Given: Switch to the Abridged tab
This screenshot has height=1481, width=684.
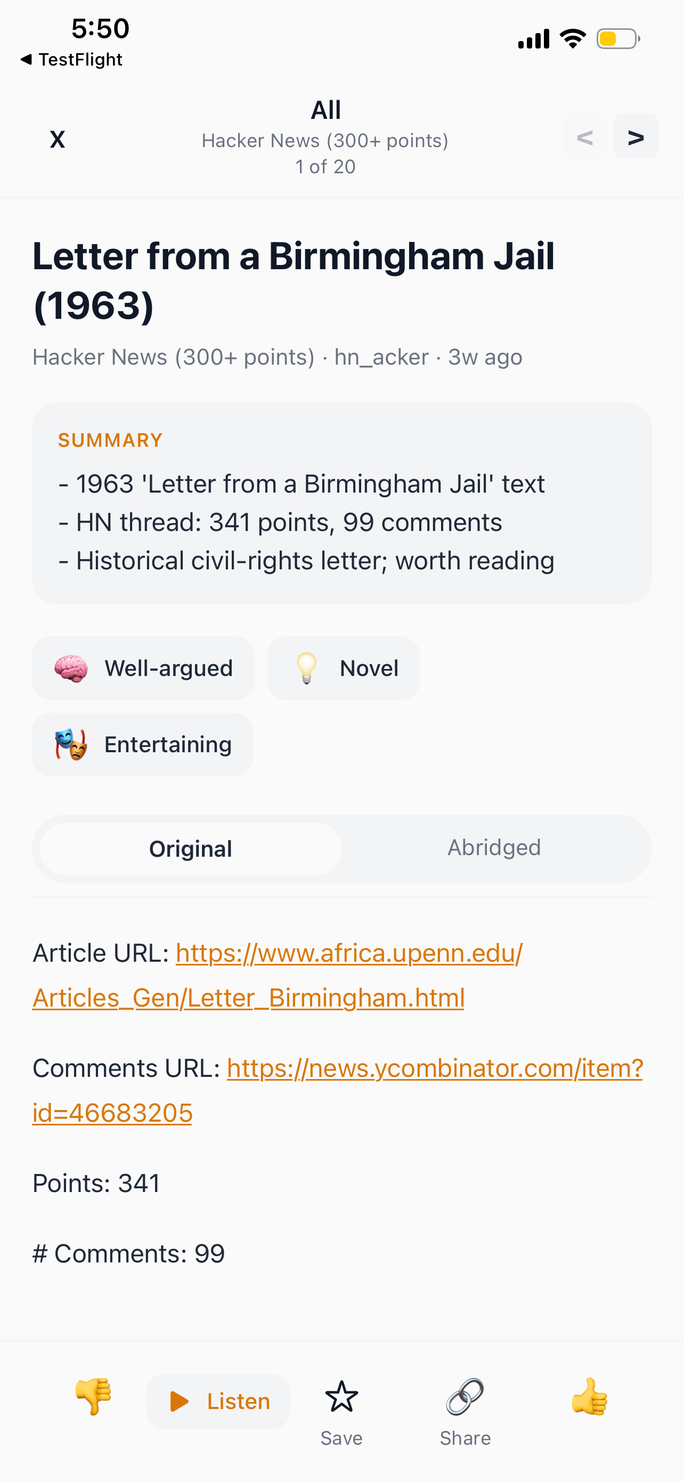Looking at the screenshot, I should coord(494,848).
